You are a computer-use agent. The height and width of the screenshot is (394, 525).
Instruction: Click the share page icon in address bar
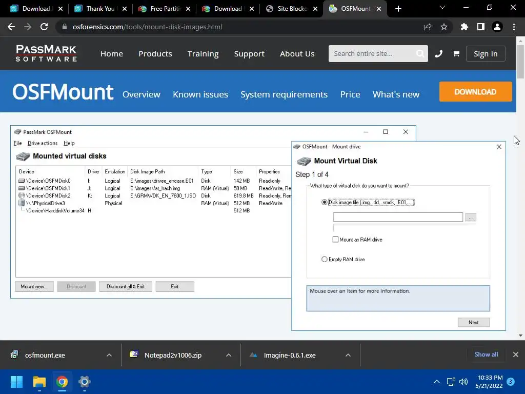point(428,27)
